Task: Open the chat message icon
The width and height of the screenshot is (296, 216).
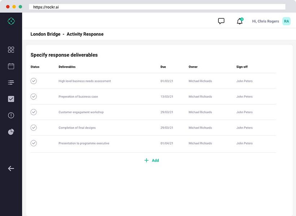Action: 221,21
